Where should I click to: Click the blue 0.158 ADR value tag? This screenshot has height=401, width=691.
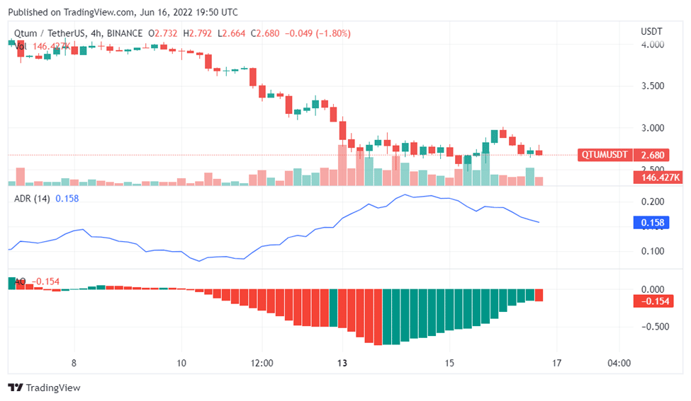pos(651,223)
